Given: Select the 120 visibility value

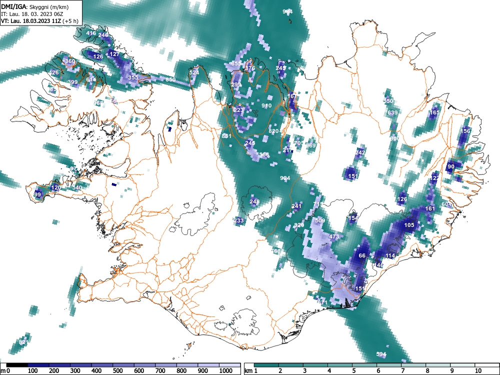Looking at the screenshot, I should tap(56, 187).
